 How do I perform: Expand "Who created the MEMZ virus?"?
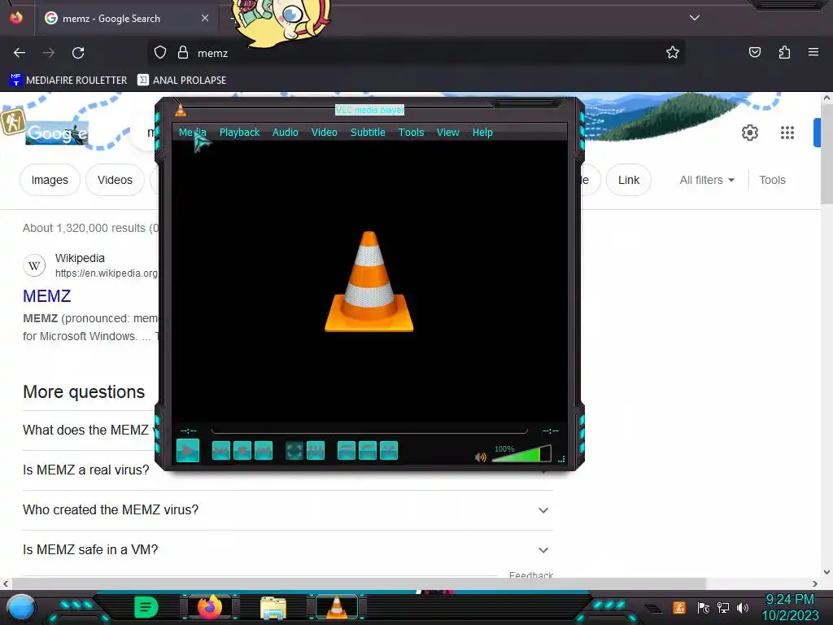click(287, 510)
